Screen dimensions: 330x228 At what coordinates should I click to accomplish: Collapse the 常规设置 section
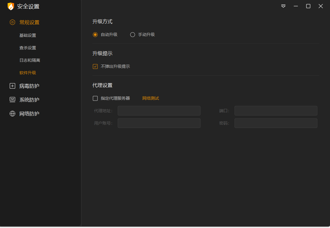(29, 22)
